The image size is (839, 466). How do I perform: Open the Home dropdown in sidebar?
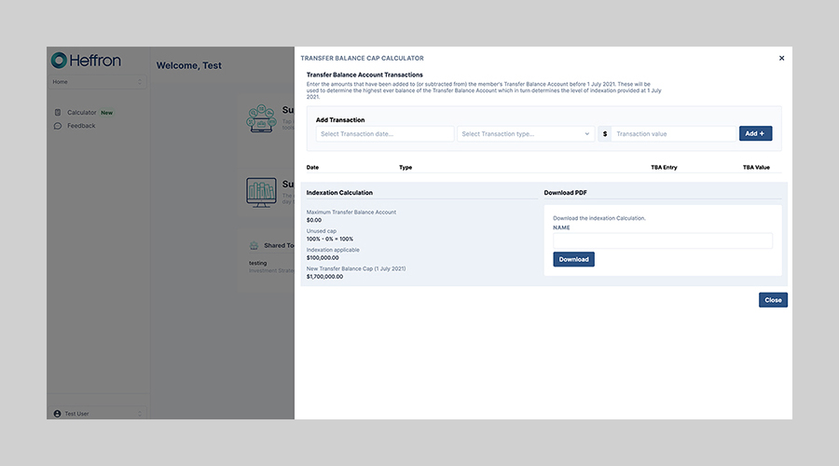(x=97, y=82)
